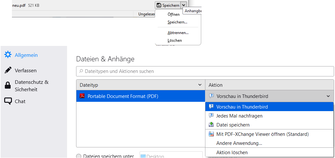Choose Abtrennen... from the attachment menu

(178, 33)
